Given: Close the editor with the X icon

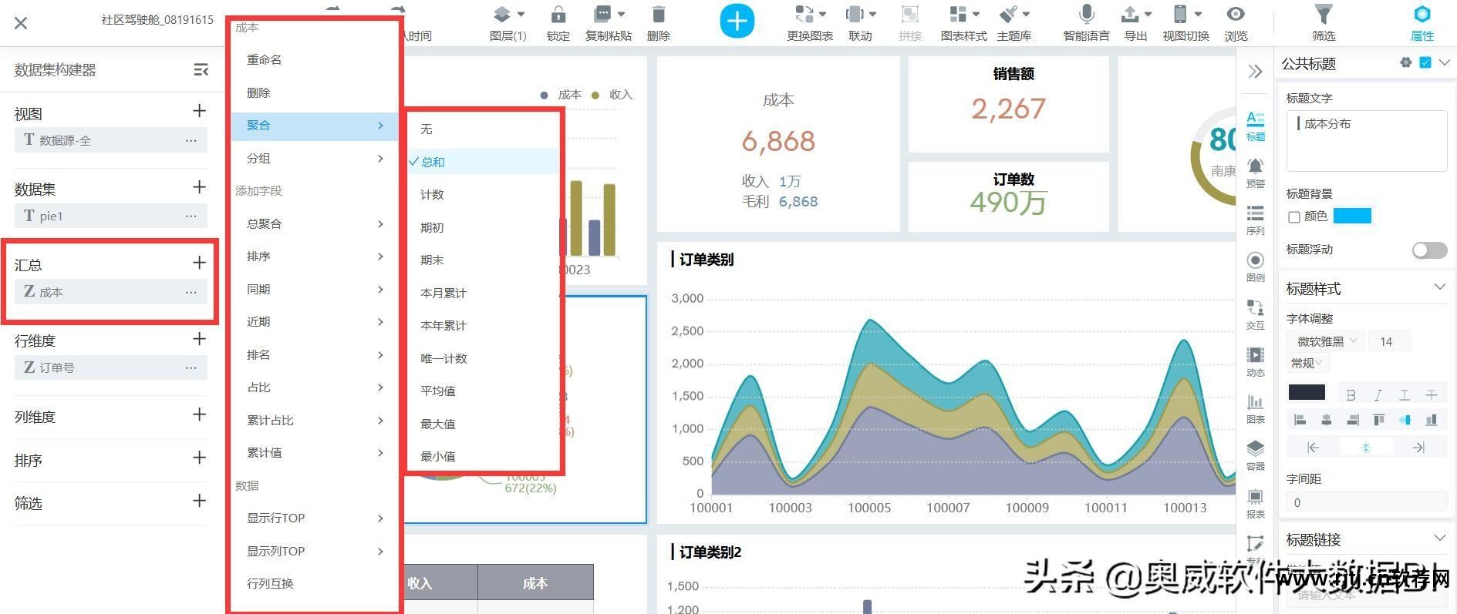Looking at the screenshot, I should click(21, 23).
